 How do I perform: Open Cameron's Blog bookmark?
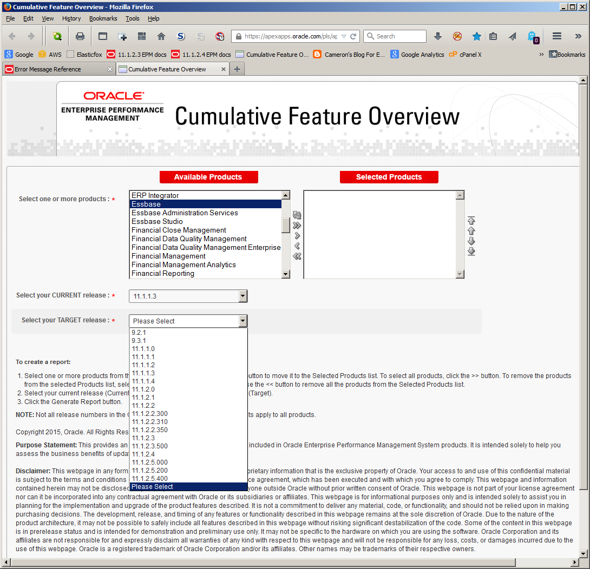(x=349, y=55)
